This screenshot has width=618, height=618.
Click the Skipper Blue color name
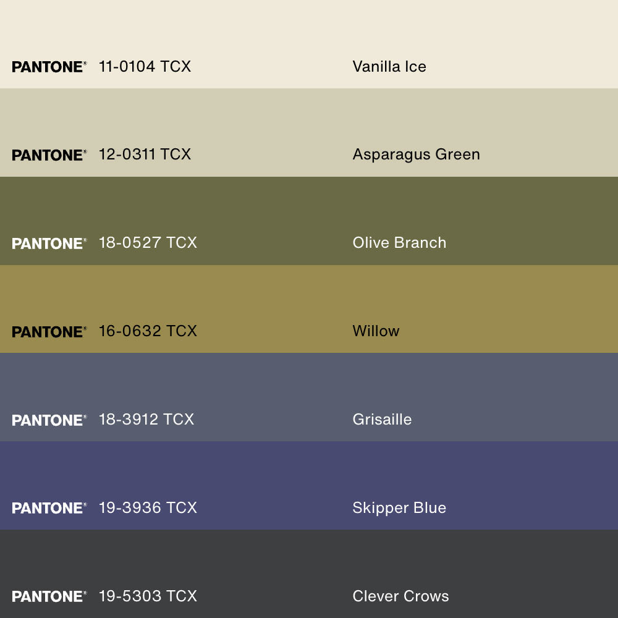pyautogui.click(x=399, y=508)
